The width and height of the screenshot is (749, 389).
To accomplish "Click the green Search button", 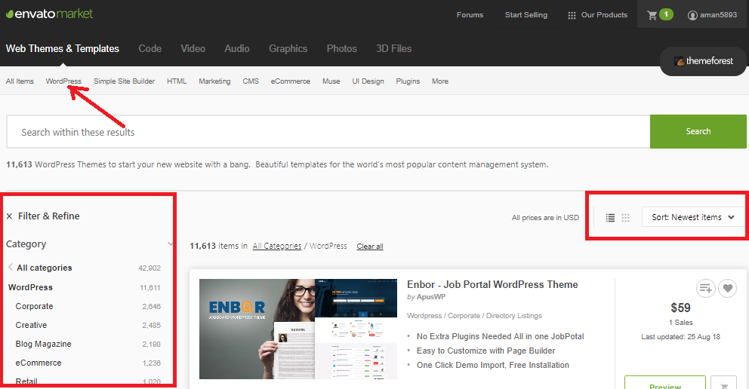I will click(698, 132).
